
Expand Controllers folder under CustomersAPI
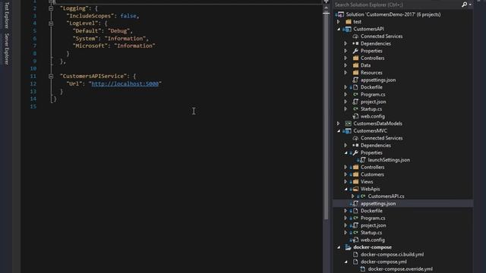click(346, 58)
